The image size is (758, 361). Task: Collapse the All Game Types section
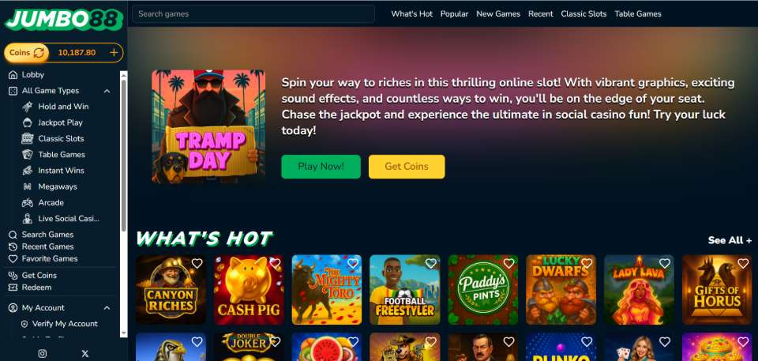pos(107,91)
